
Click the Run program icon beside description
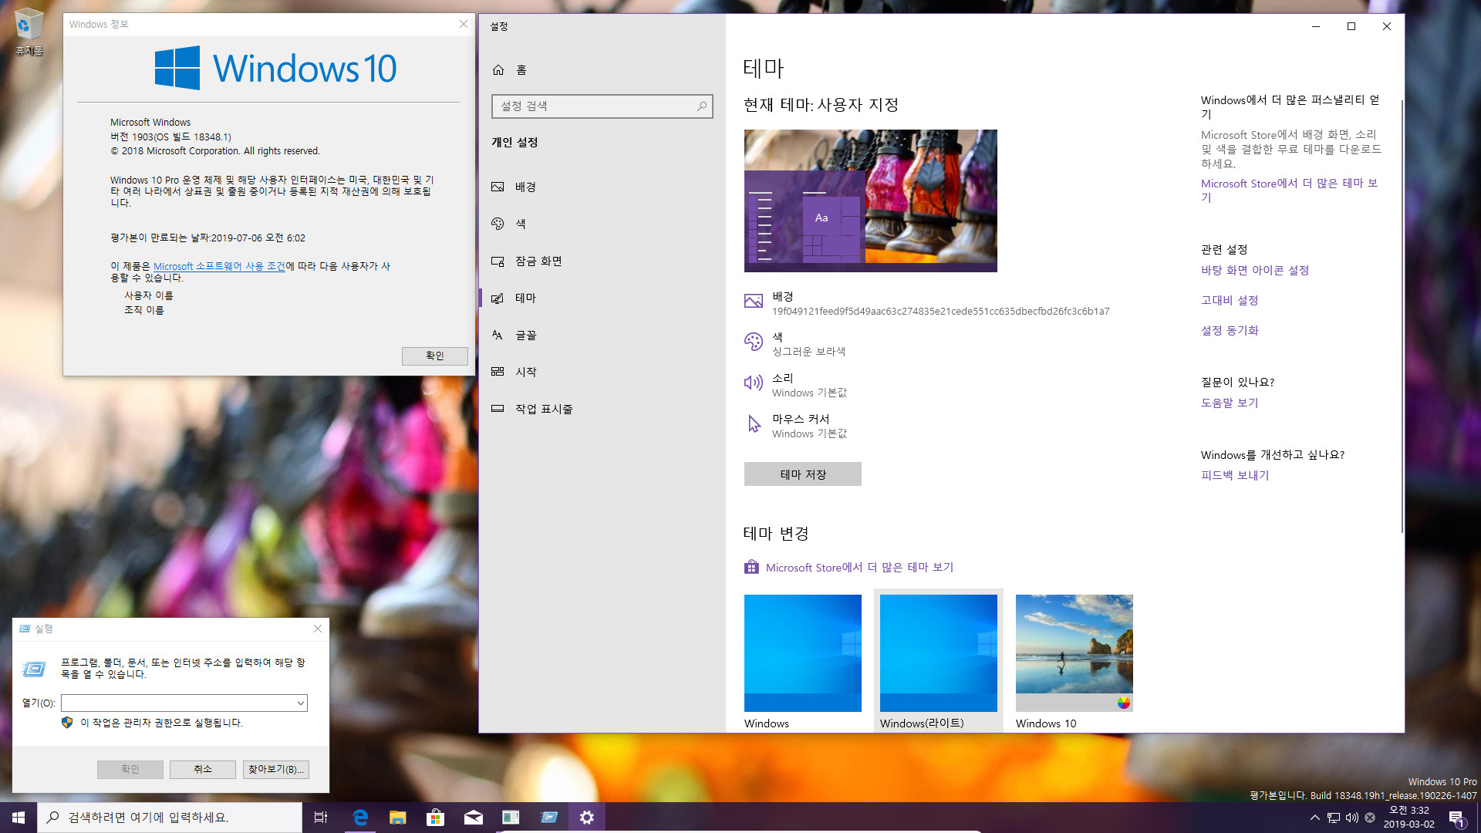point(34,669)
